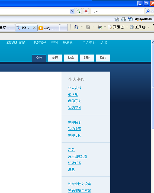The image size is (154, 193).
Task: Open the print options dropdown arrow
Action: click(x=105, y=27)
